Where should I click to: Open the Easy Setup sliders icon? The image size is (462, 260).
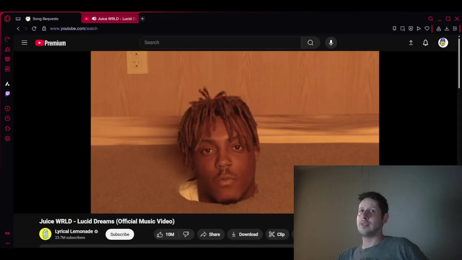455,29
